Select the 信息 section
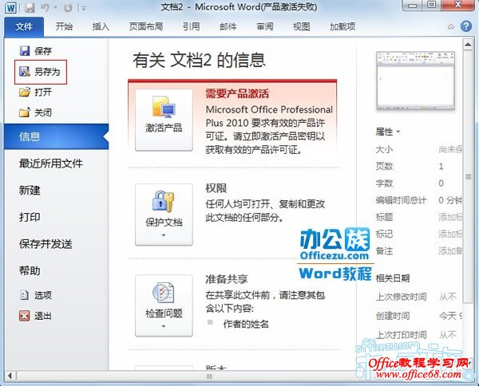The width and height of the screenshot is (479, 386). click(x=57, y=136)
